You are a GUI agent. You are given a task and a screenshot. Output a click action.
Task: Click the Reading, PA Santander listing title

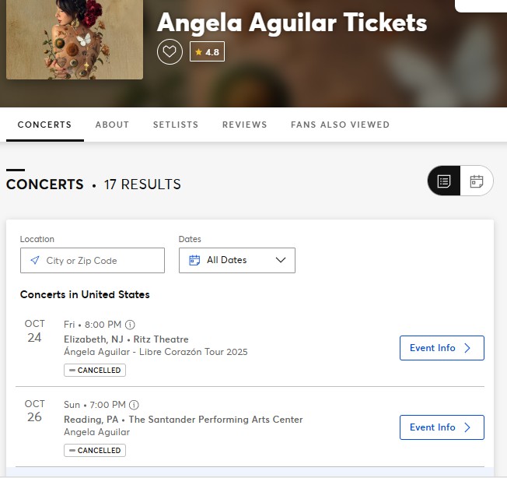tap(183, 420)
